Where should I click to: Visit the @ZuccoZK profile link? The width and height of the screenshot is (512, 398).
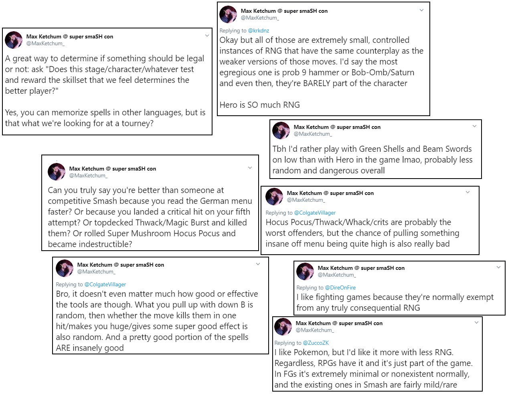[x=316, y=343]
